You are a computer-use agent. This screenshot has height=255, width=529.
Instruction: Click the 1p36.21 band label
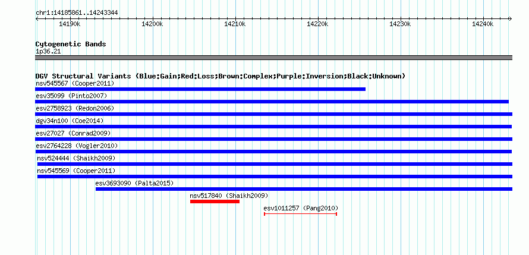tap(48, 52)
